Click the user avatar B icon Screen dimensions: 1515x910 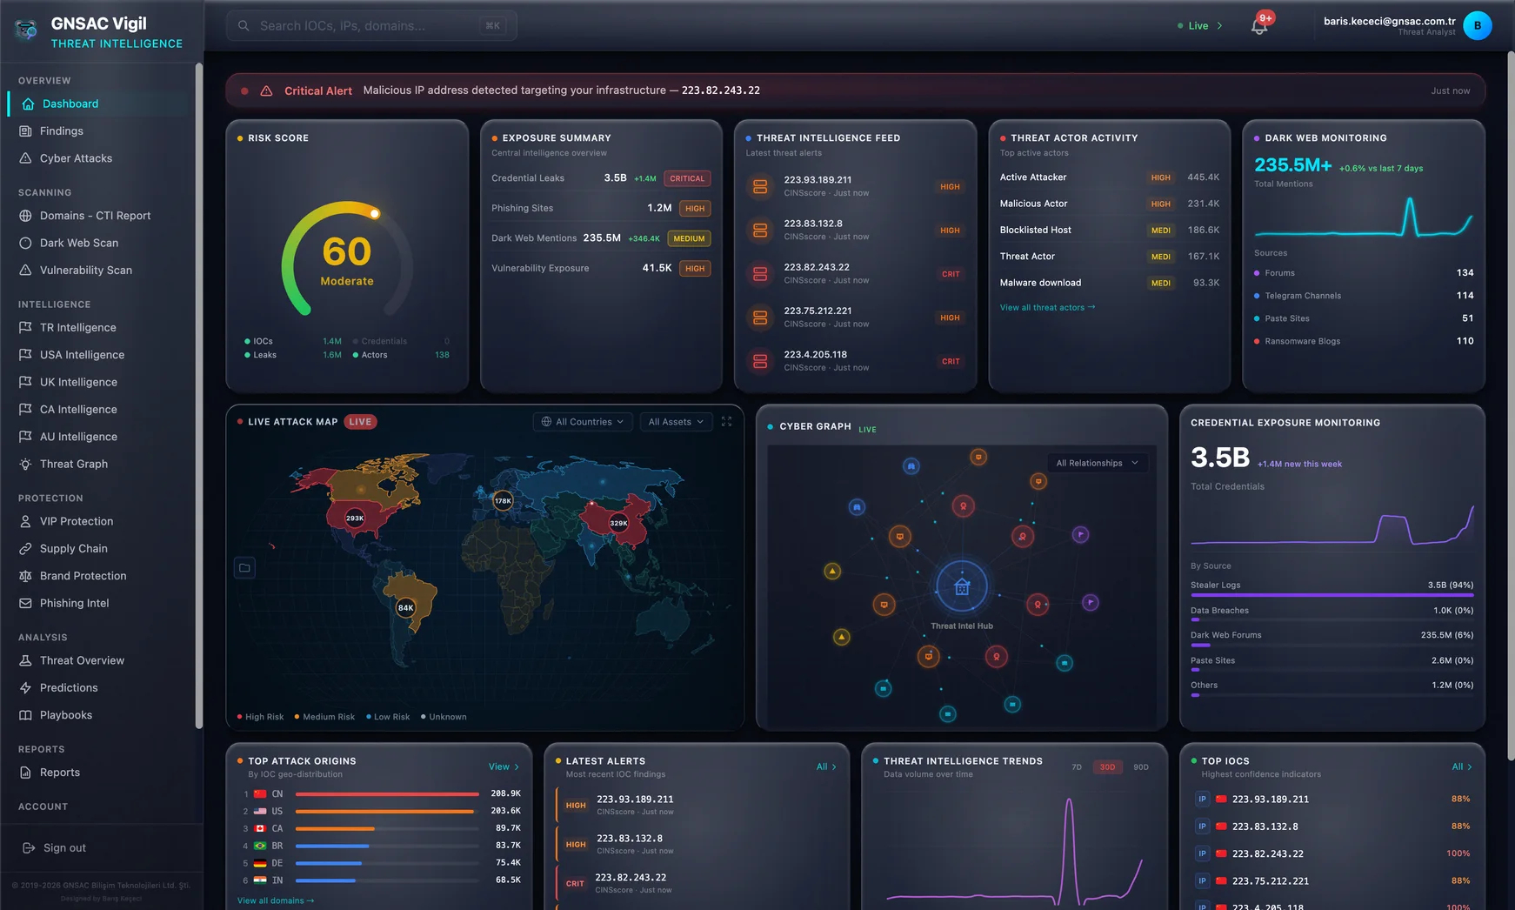click(x=1477, y=26)
